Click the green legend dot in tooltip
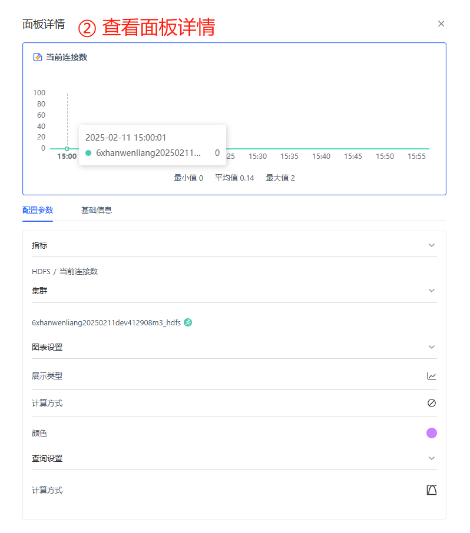Screen dimensions: 470x533 click(88, 153)
